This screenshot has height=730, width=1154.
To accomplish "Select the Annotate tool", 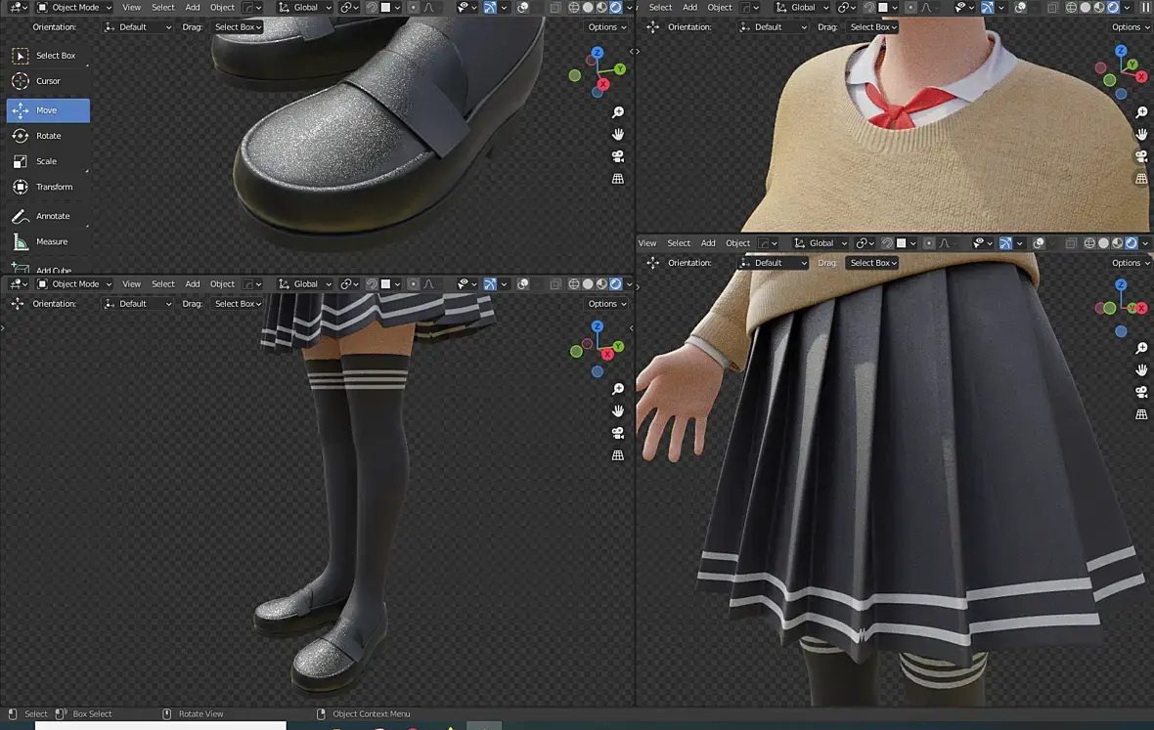I will 48,216.
